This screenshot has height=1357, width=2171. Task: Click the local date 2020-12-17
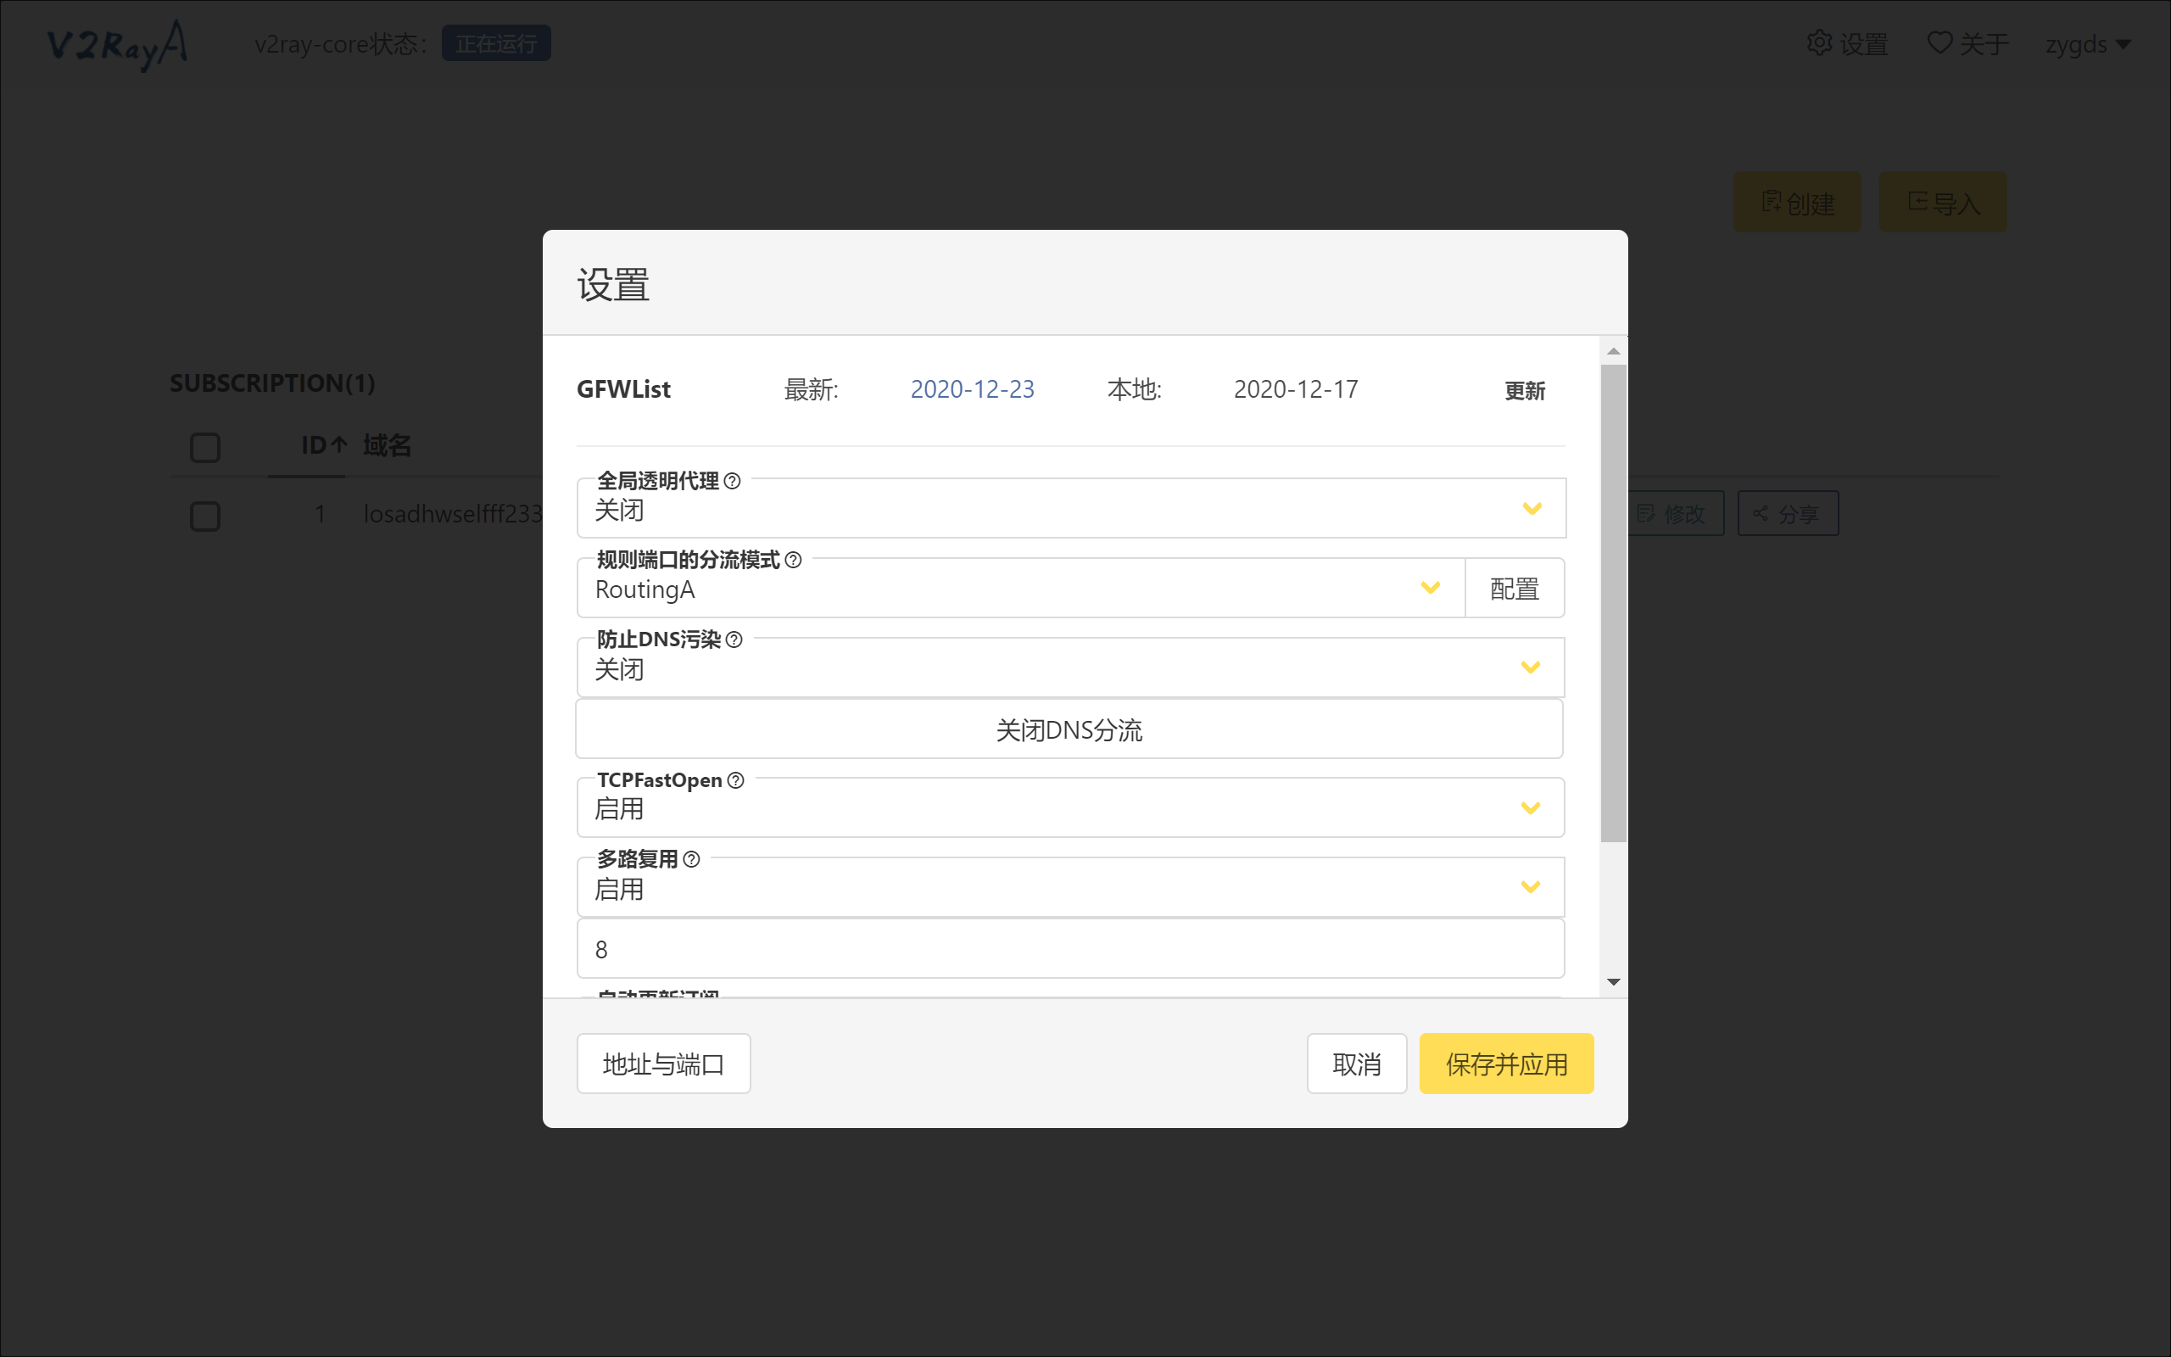pyautogui.click(x=1296, y=389)
